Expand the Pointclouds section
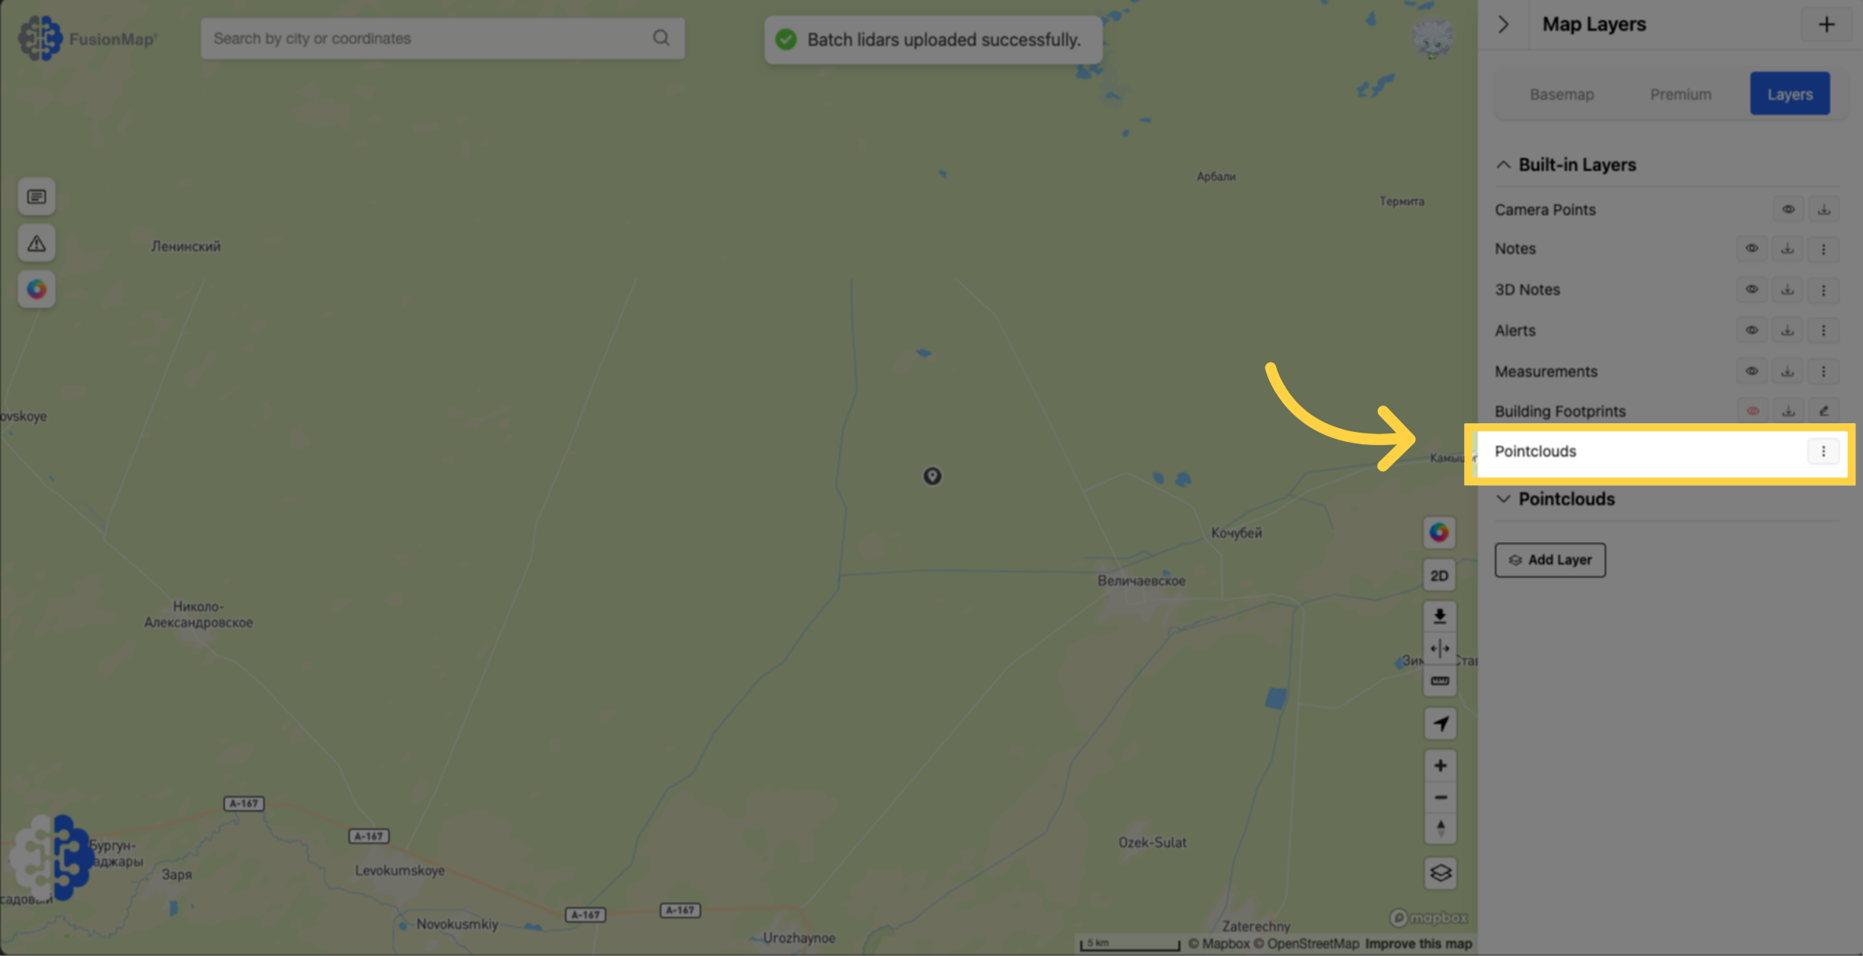 point(1503,499)
